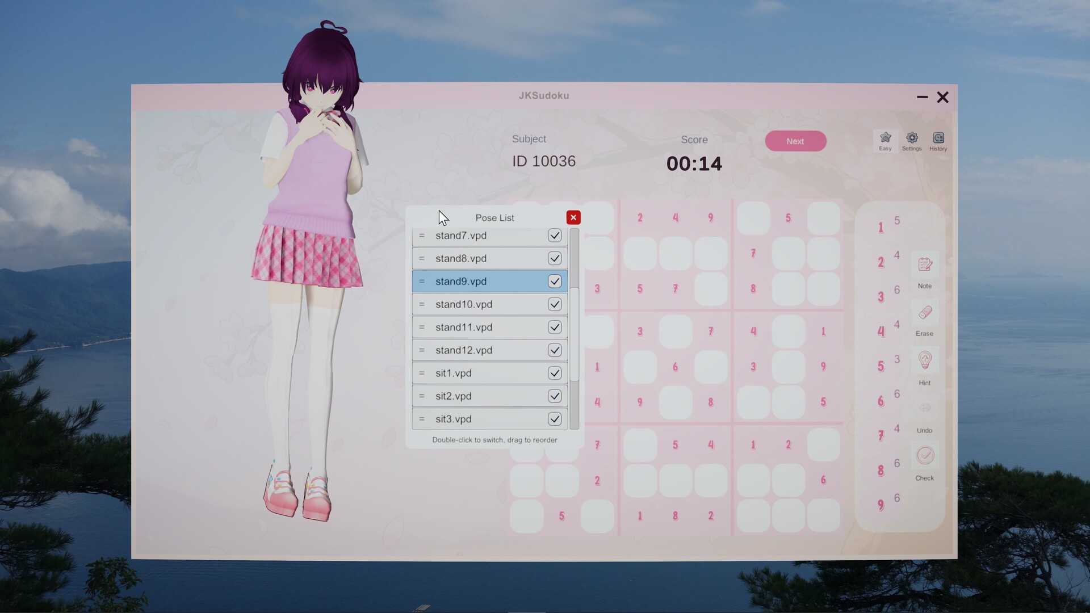Disable the sit2.vpd checkbox

555,396
